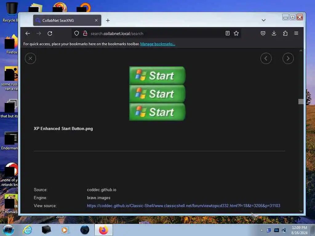Expand the list all tabs chevron

click(x=264, y=20)
